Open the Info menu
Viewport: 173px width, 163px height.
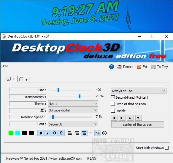[x=6, y=66]
